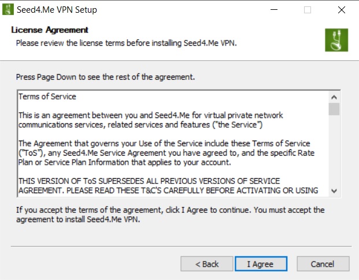Click the Seed4.Me icon in title bar
Image resolution: width=359 pixels, height=280 pixels.
(8, 10)
